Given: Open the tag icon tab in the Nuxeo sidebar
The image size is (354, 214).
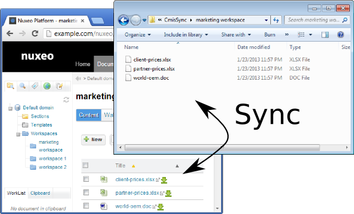Looking at the screenshot, I should tap(35, 86).
